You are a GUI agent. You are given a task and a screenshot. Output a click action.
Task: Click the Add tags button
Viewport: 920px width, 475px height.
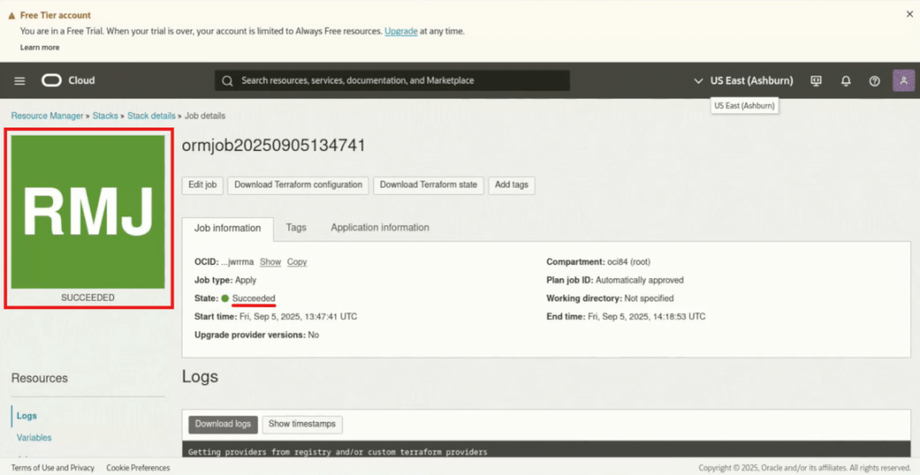click(511, 185)
